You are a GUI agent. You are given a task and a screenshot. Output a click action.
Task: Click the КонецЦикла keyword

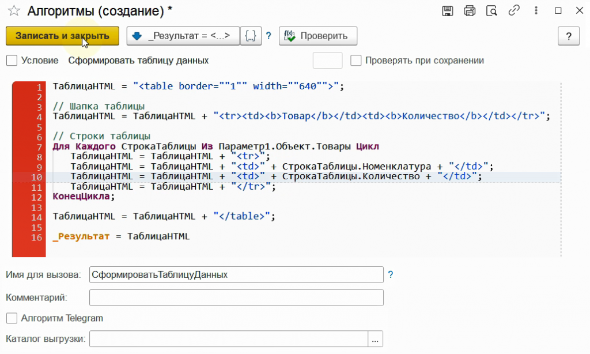pyautogui.click(x=84, y=196)
